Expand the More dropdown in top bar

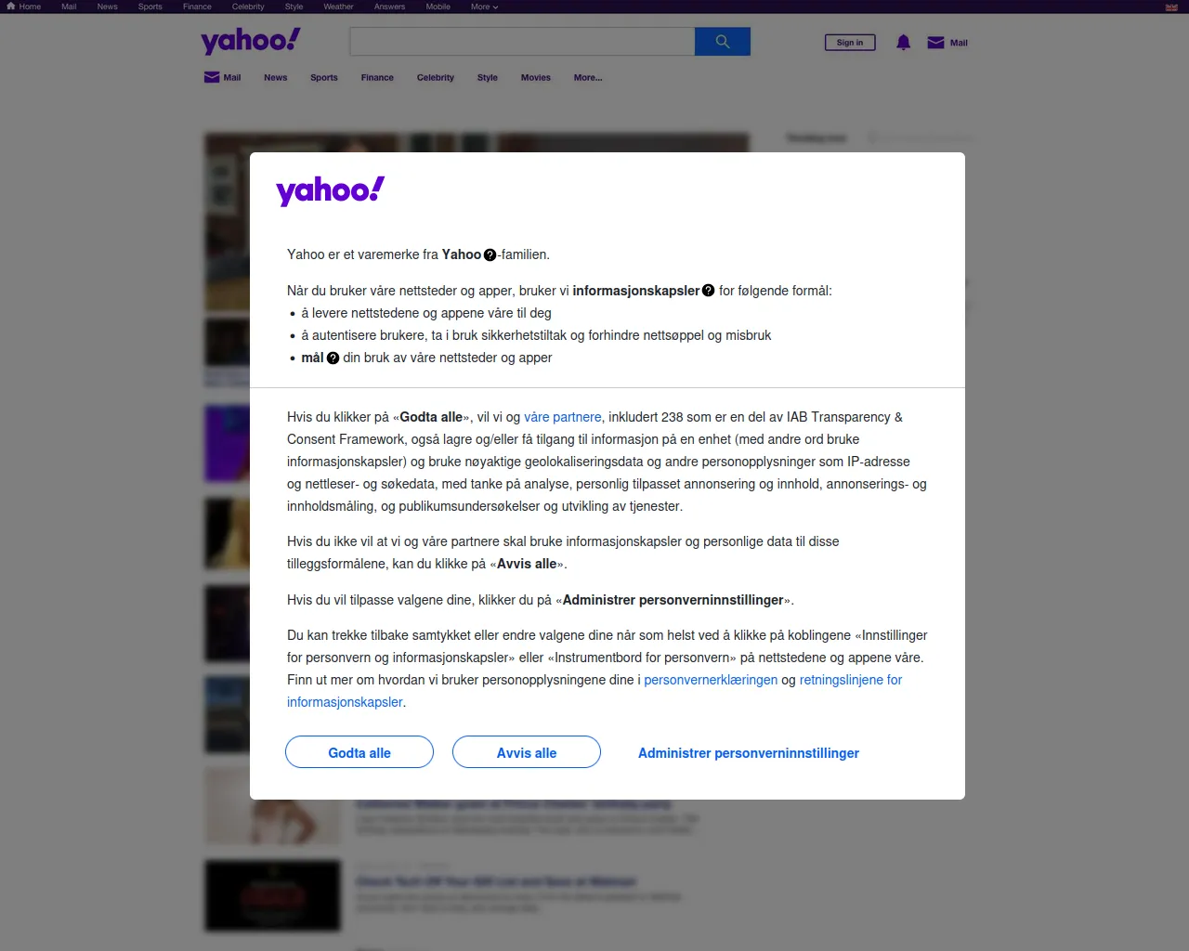[x=484, y=7]
